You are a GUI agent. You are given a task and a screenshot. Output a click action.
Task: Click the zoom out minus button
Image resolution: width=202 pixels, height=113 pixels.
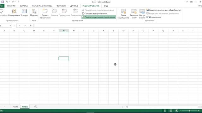coord(181,111)
